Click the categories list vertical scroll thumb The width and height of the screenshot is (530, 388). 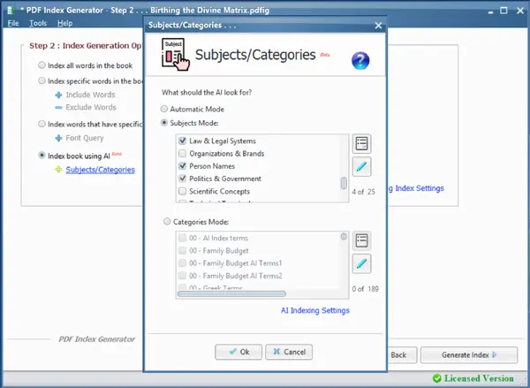pos(344,237)
